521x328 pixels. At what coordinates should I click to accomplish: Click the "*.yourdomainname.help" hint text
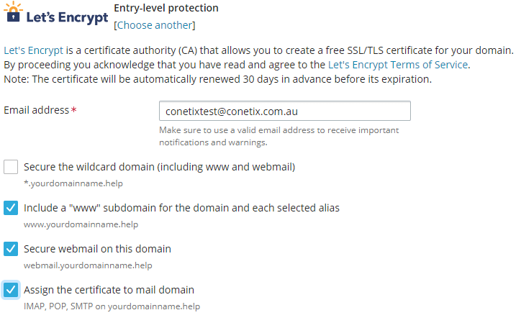[x=68, y=183]
